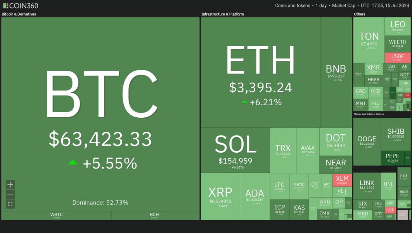Open the 1 day period filter
This screenshot has height=233, width=412.
pos(322,5)
